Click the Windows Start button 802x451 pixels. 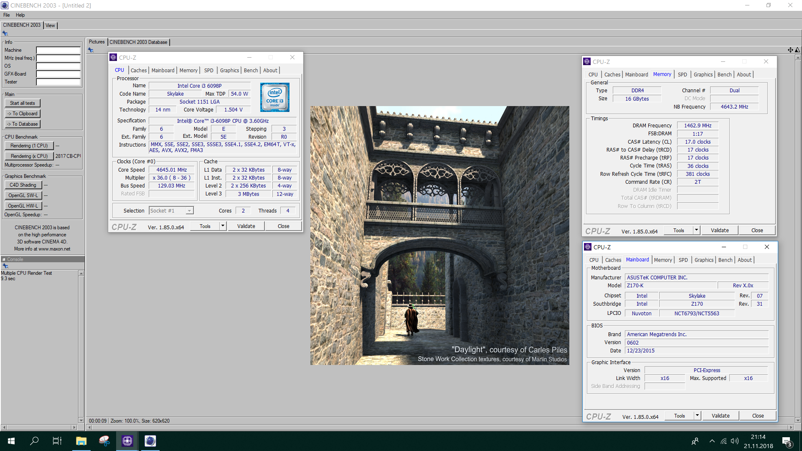tap(11, 441)
